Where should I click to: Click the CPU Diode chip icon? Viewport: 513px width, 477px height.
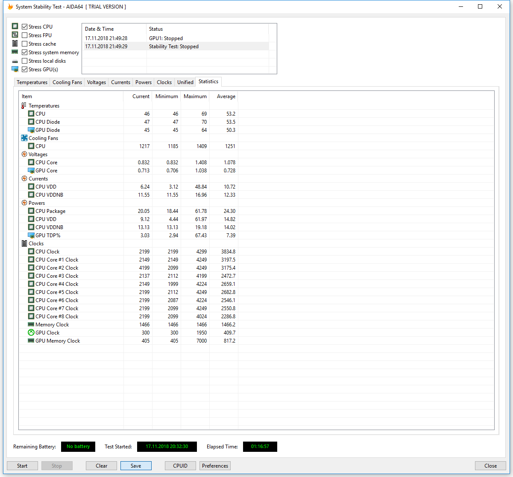tap(31, 122)
